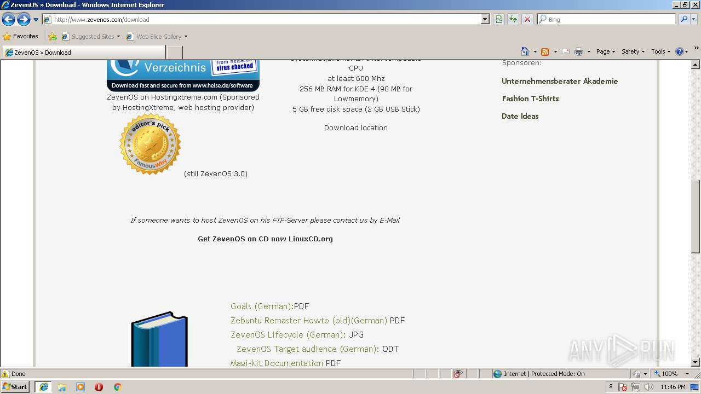Click the blue book image
The width and height of the screenshot is (701, 394).
(x=159, y=339)
